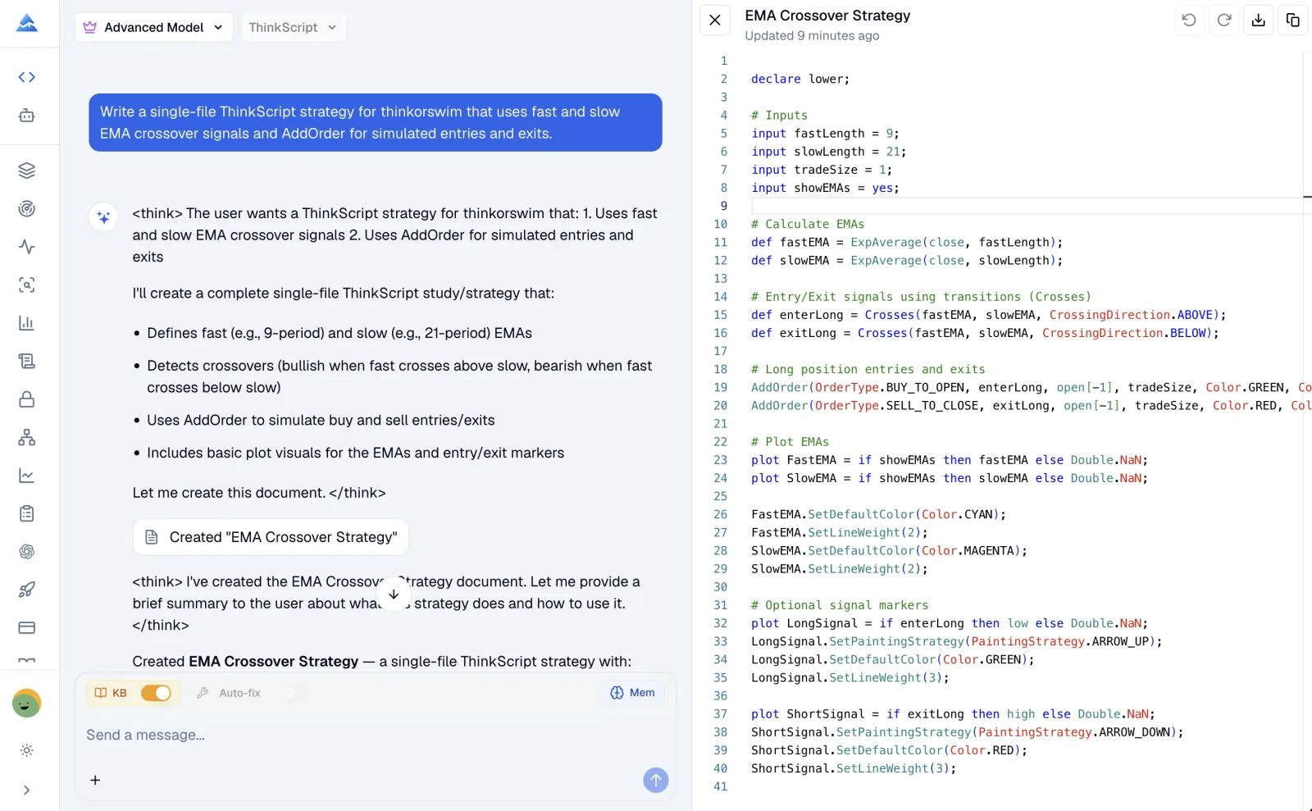Open the user avatar profile

(27, 703)
